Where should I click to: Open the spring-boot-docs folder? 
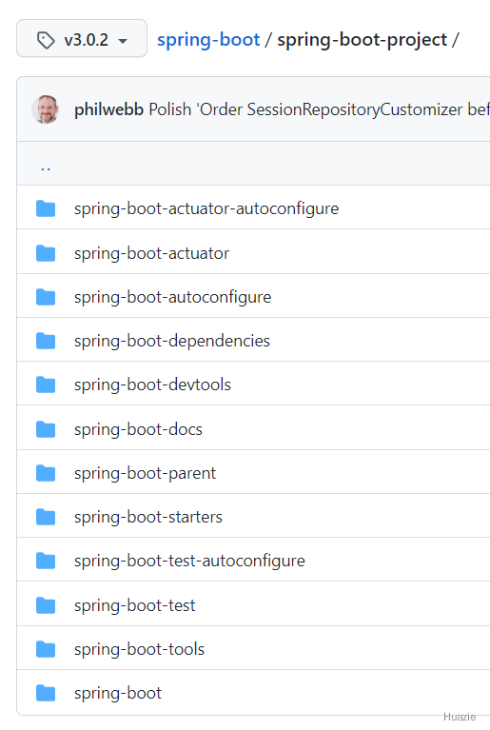pyautogui.click(x=138, y=429)
